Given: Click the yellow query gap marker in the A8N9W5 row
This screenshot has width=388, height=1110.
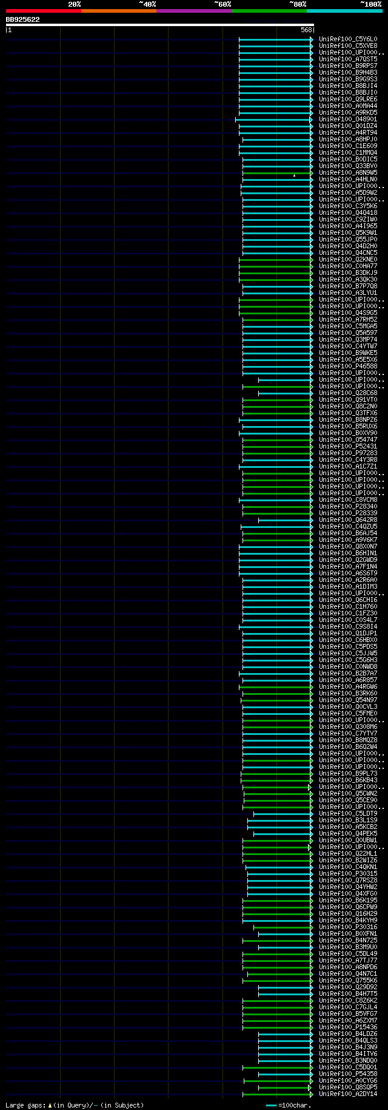Looking at the screenshot, I should [x=294, y=175].
